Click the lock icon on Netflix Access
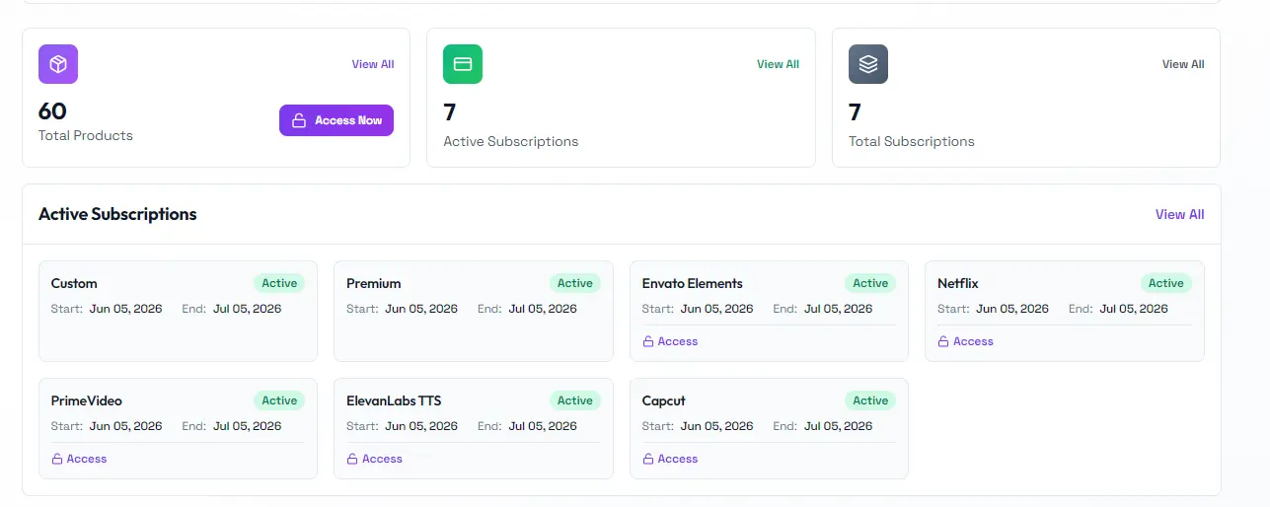 pyautogui.click(x=943, y=341)
